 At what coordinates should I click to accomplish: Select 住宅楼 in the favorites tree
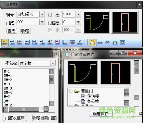(93, 96)
